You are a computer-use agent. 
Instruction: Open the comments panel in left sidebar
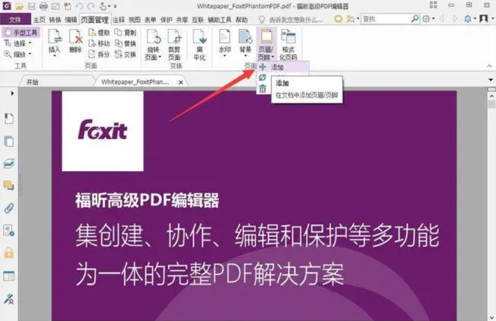(x=9, y=186)
